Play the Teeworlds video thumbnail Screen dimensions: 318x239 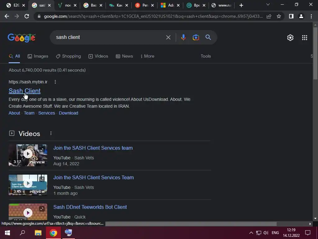pyautogui.click(x=28, y=212)
